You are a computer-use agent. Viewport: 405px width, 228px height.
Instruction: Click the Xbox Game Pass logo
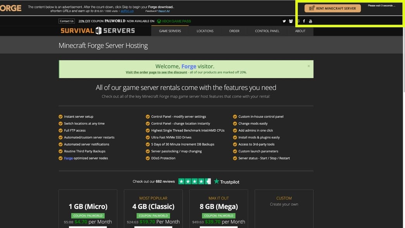(173, 21)
